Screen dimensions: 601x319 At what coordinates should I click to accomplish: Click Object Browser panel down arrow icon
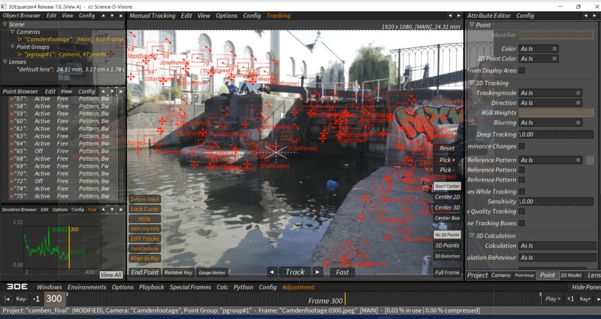(112, 16)
